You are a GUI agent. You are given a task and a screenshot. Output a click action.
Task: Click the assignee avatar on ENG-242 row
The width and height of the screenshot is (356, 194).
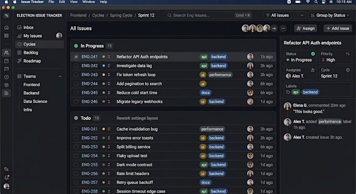coord(250,66)
